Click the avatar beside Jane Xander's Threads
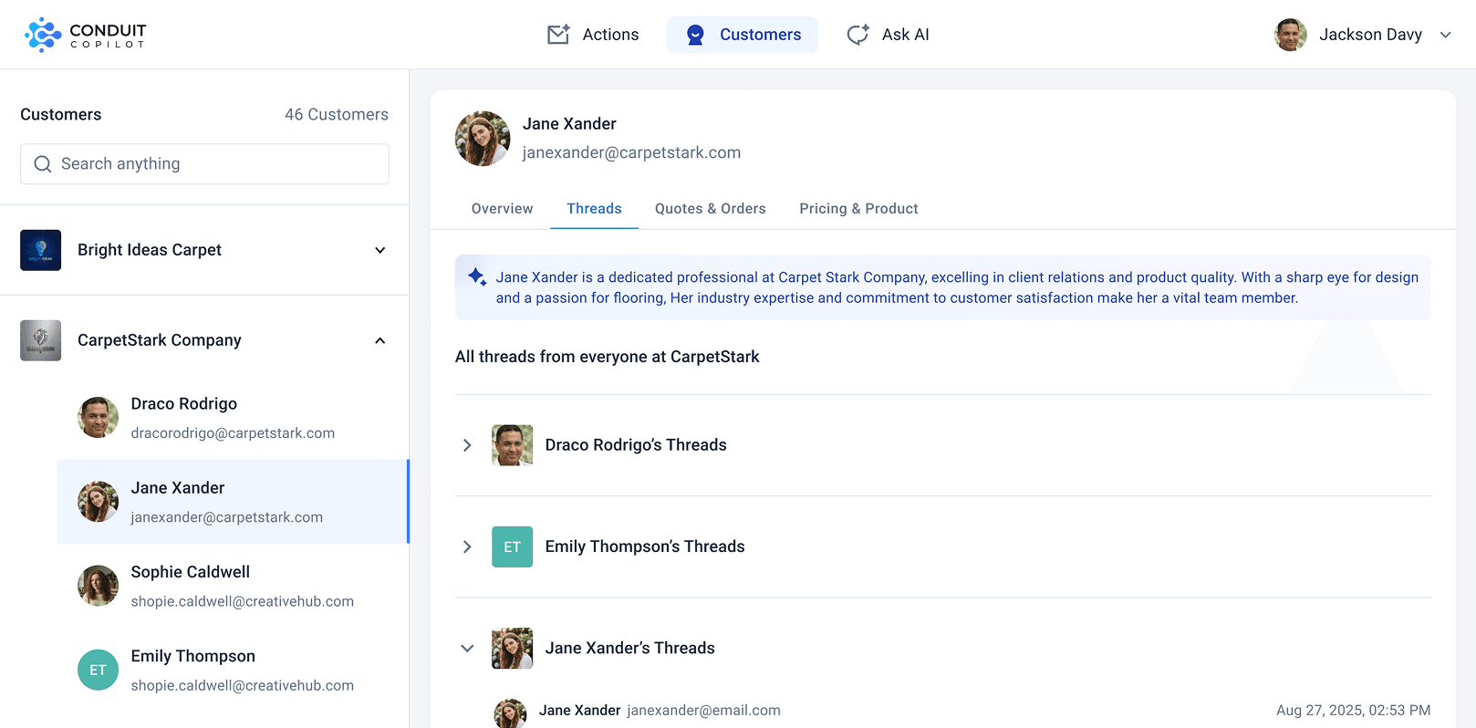Viewport: 1476px width, 728px height. [512, 648]
